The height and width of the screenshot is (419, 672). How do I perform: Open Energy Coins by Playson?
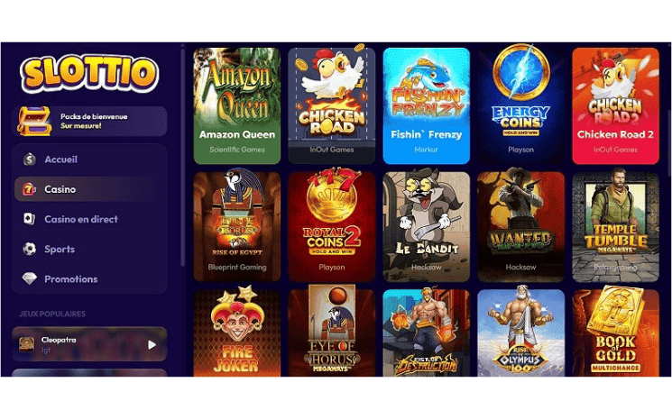[x=520, y=105]
